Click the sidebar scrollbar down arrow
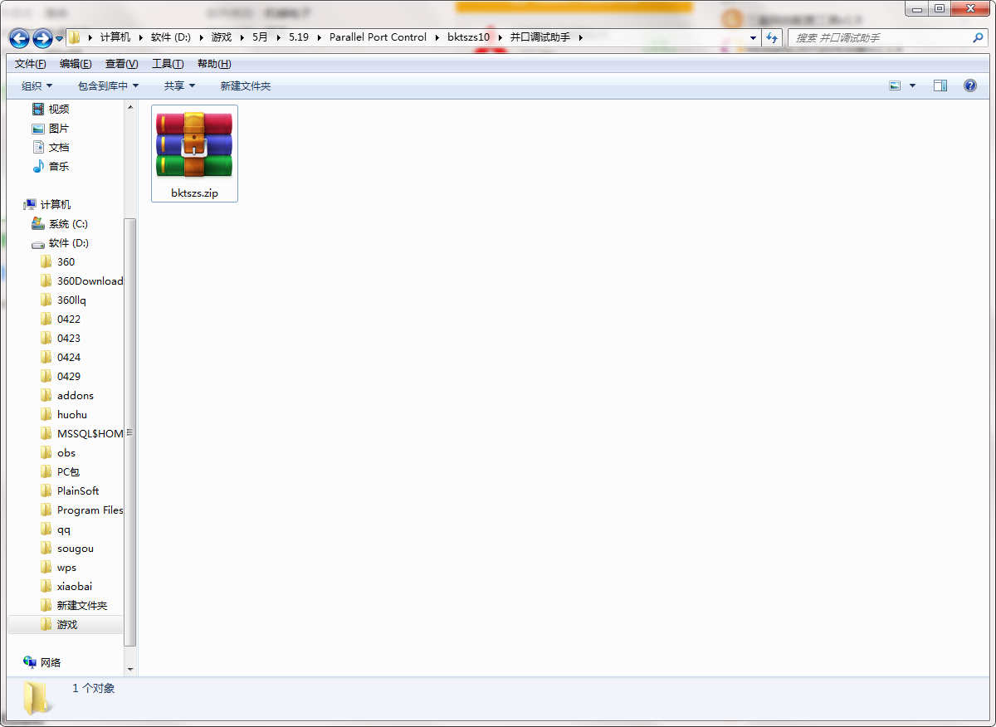This screenshot has height=727, width=996. (x=130, y=668)
